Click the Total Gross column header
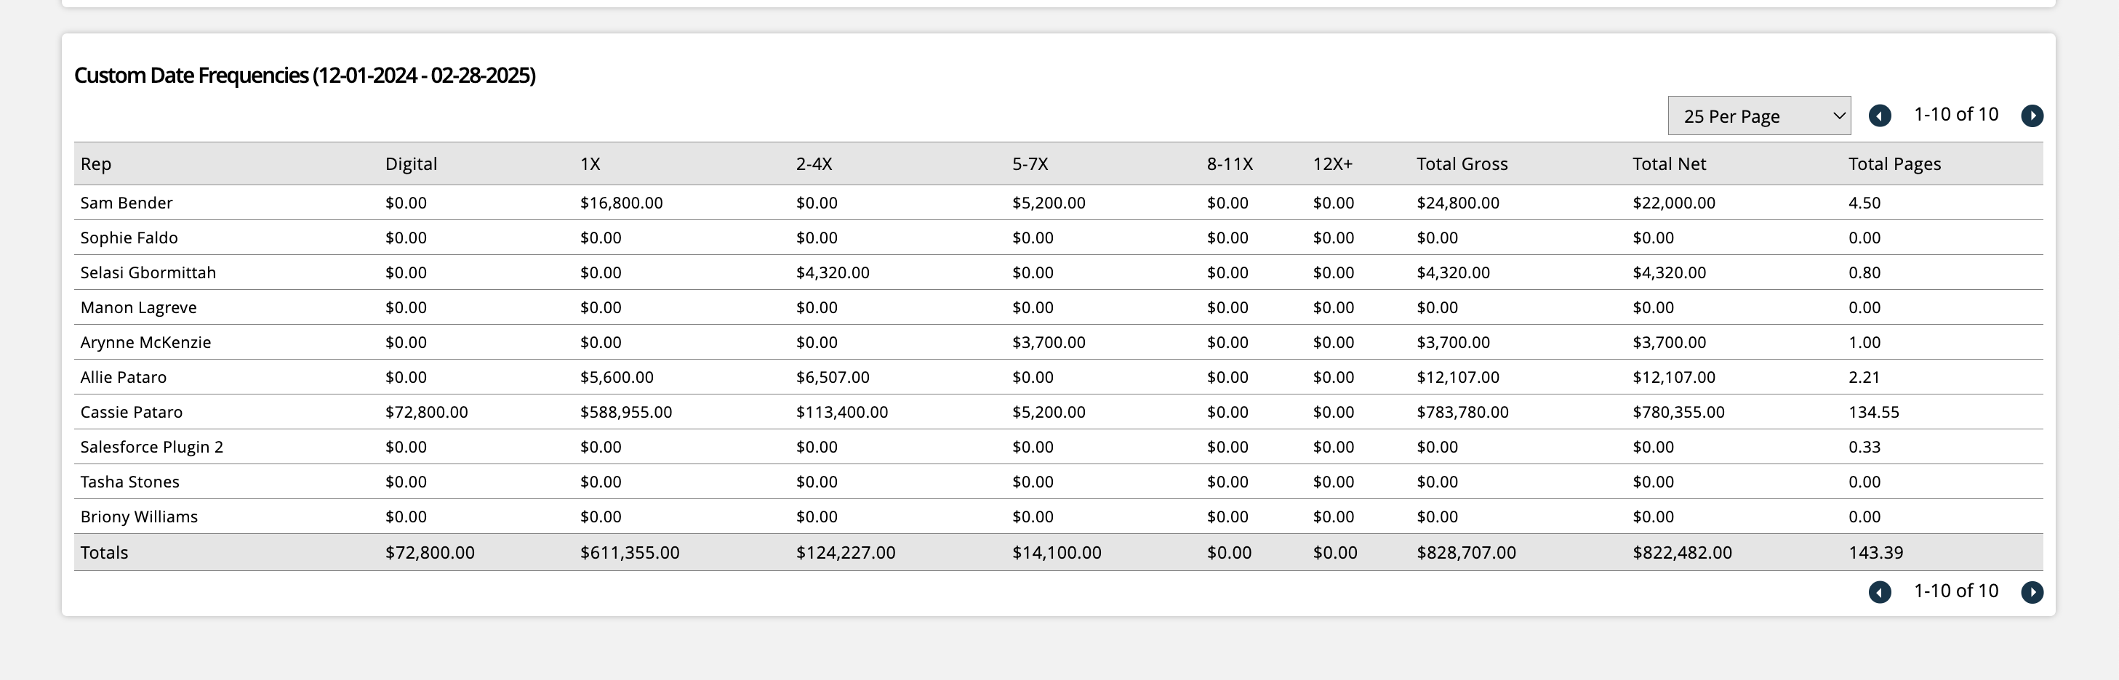 point(1462,163)
